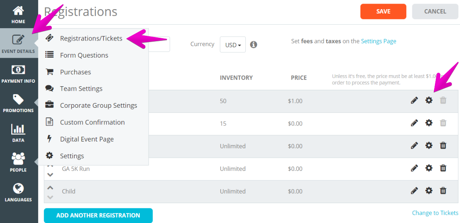Delete the GA 5K Run registration
This screenshot has width=460, height=223.
pos(443,168)
